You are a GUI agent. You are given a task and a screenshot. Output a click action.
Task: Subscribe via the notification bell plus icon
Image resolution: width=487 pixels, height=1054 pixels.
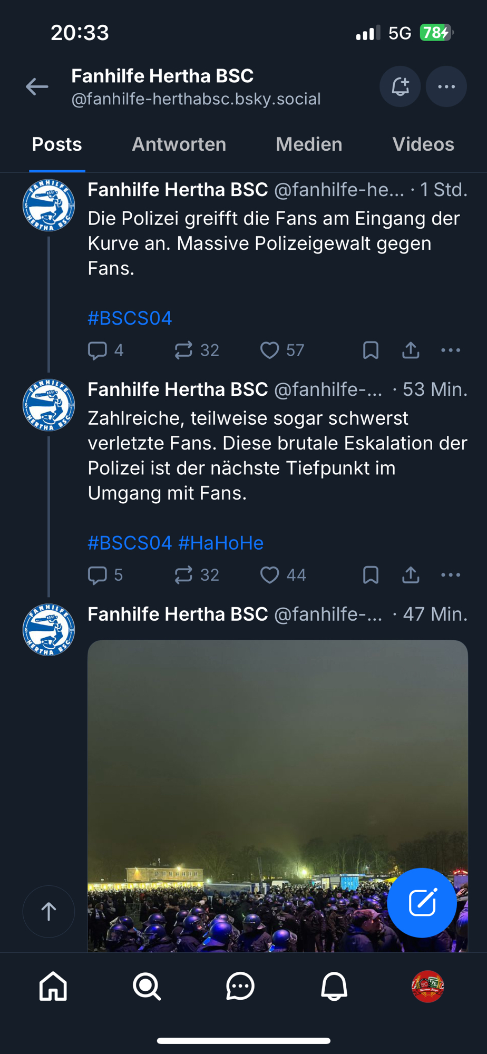pos(400,86)
